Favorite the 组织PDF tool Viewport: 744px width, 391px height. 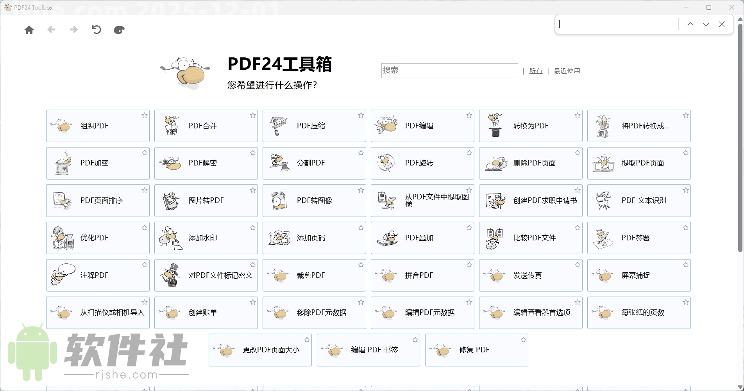[144, 115]
